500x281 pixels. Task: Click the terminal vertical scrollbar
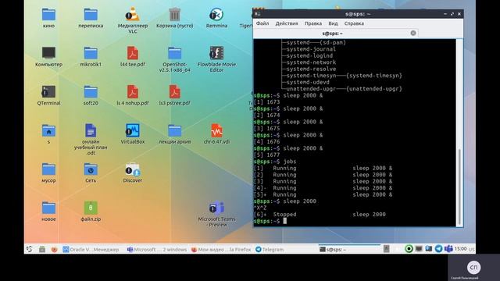pyautogui.click(x=459, y=187)
